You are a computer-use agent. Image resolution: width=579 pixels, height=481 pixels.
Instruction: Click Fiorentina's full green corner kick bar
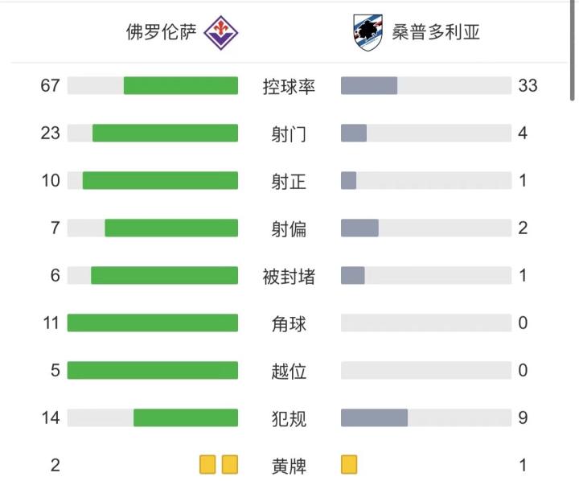pos(153,323)
